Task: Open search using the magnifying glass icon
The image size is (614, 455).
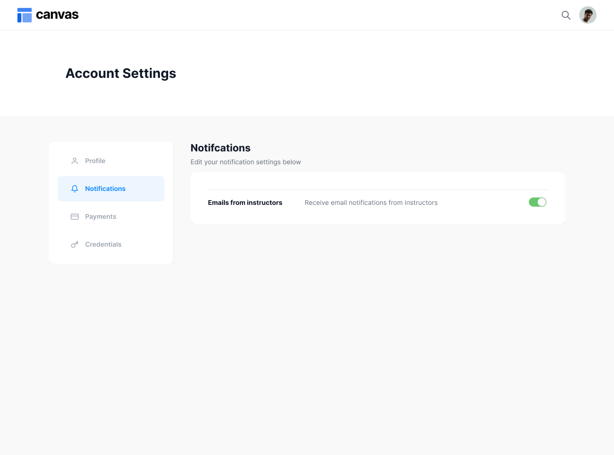Action: (566, 15)
